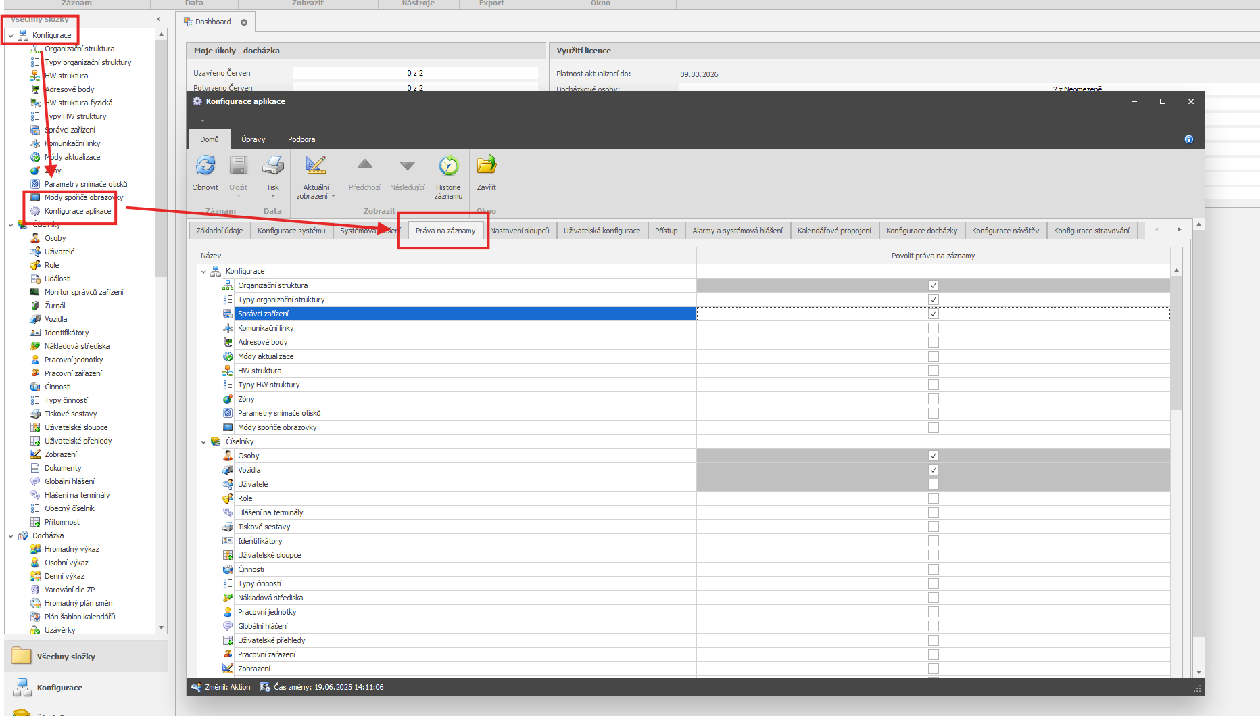Click the info icon in Konfigurace aplikace window

1189,139
